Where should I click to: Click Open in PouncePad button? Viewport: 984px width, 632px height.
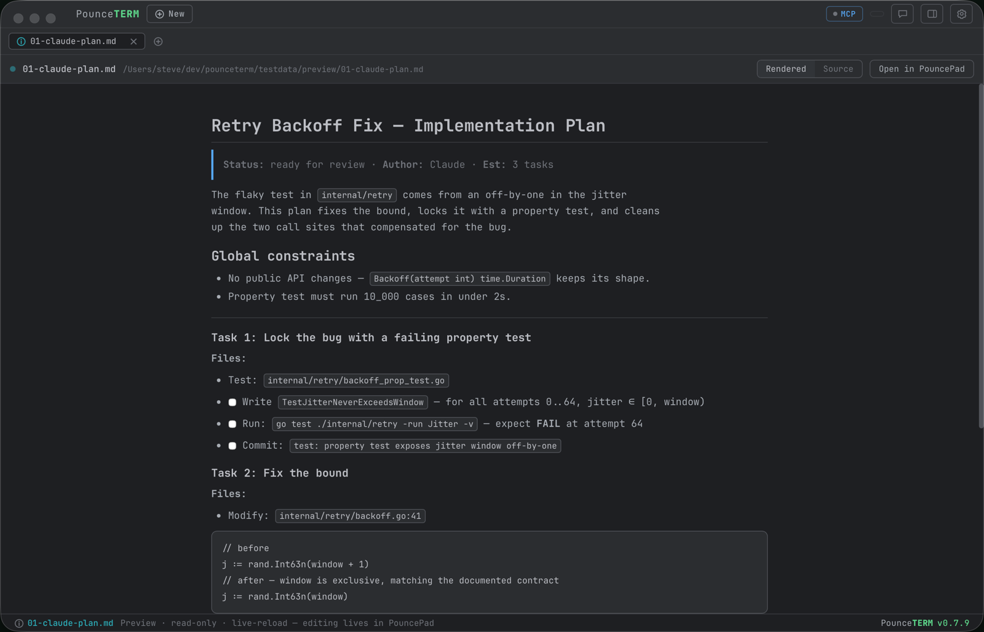(x=921, y=69)
